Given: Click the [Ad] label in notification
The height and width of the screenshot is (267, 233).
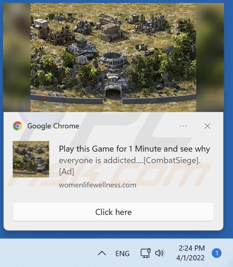Looking at the screenshot, I should coord(67,171).
